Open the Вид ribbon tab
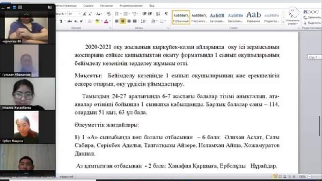Viewport: 322px width, 181px height. point(152,5)
